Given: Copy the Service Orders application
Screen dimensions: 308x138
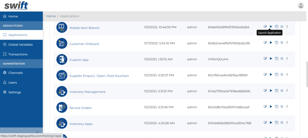Looking at the screenshot, I should (x=277, y=106).
